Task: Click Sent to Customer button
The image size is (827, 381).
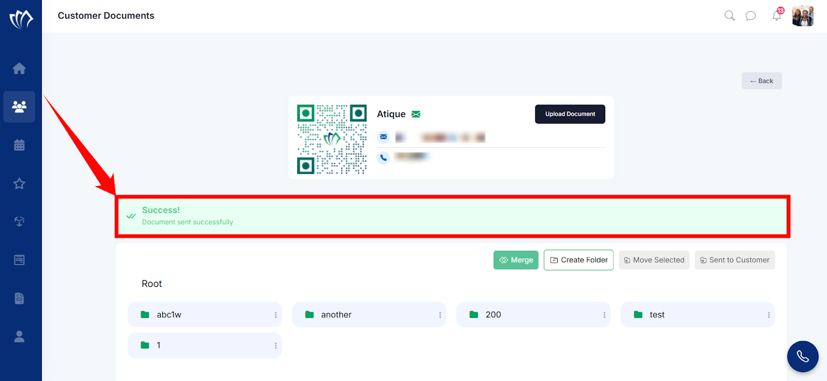Action: coord(734,260)
